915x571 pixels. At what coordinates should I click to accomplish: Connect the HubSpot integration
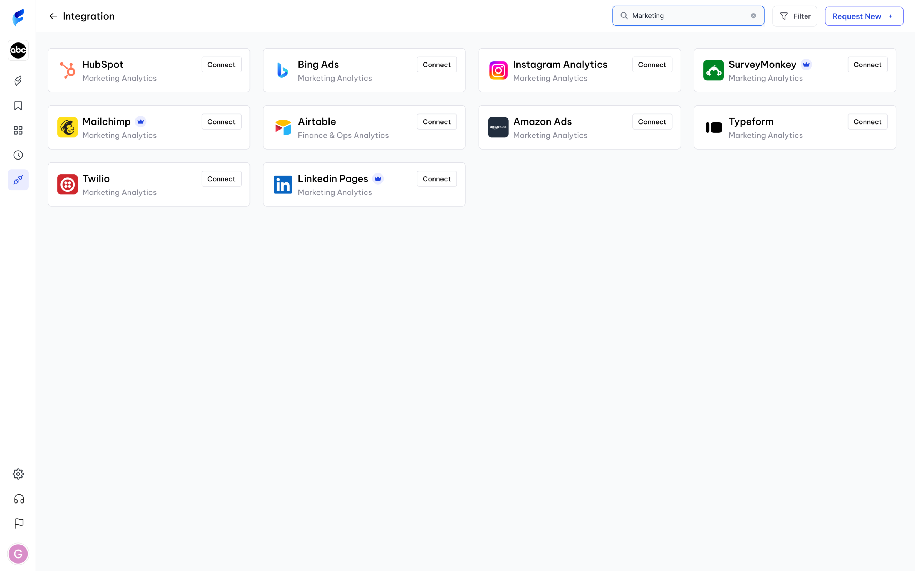pos(221,64)
